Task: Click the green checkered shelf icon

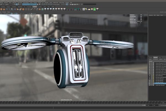Action: (42, 9)
